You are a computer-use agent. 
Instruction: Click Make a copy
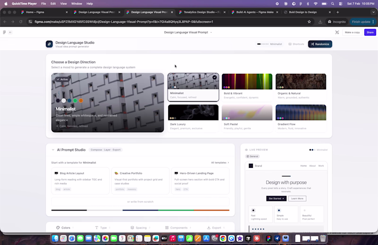352,32
